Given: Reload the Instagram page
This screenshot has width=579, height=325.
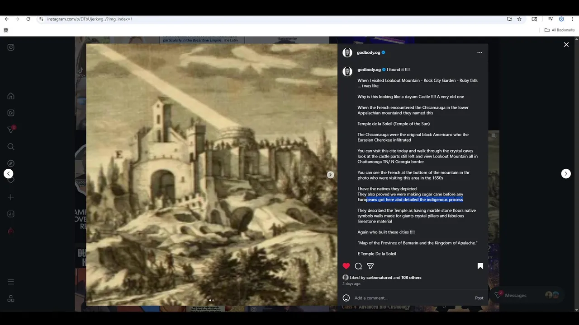Looking at the screenshot, I should point(28,19).
